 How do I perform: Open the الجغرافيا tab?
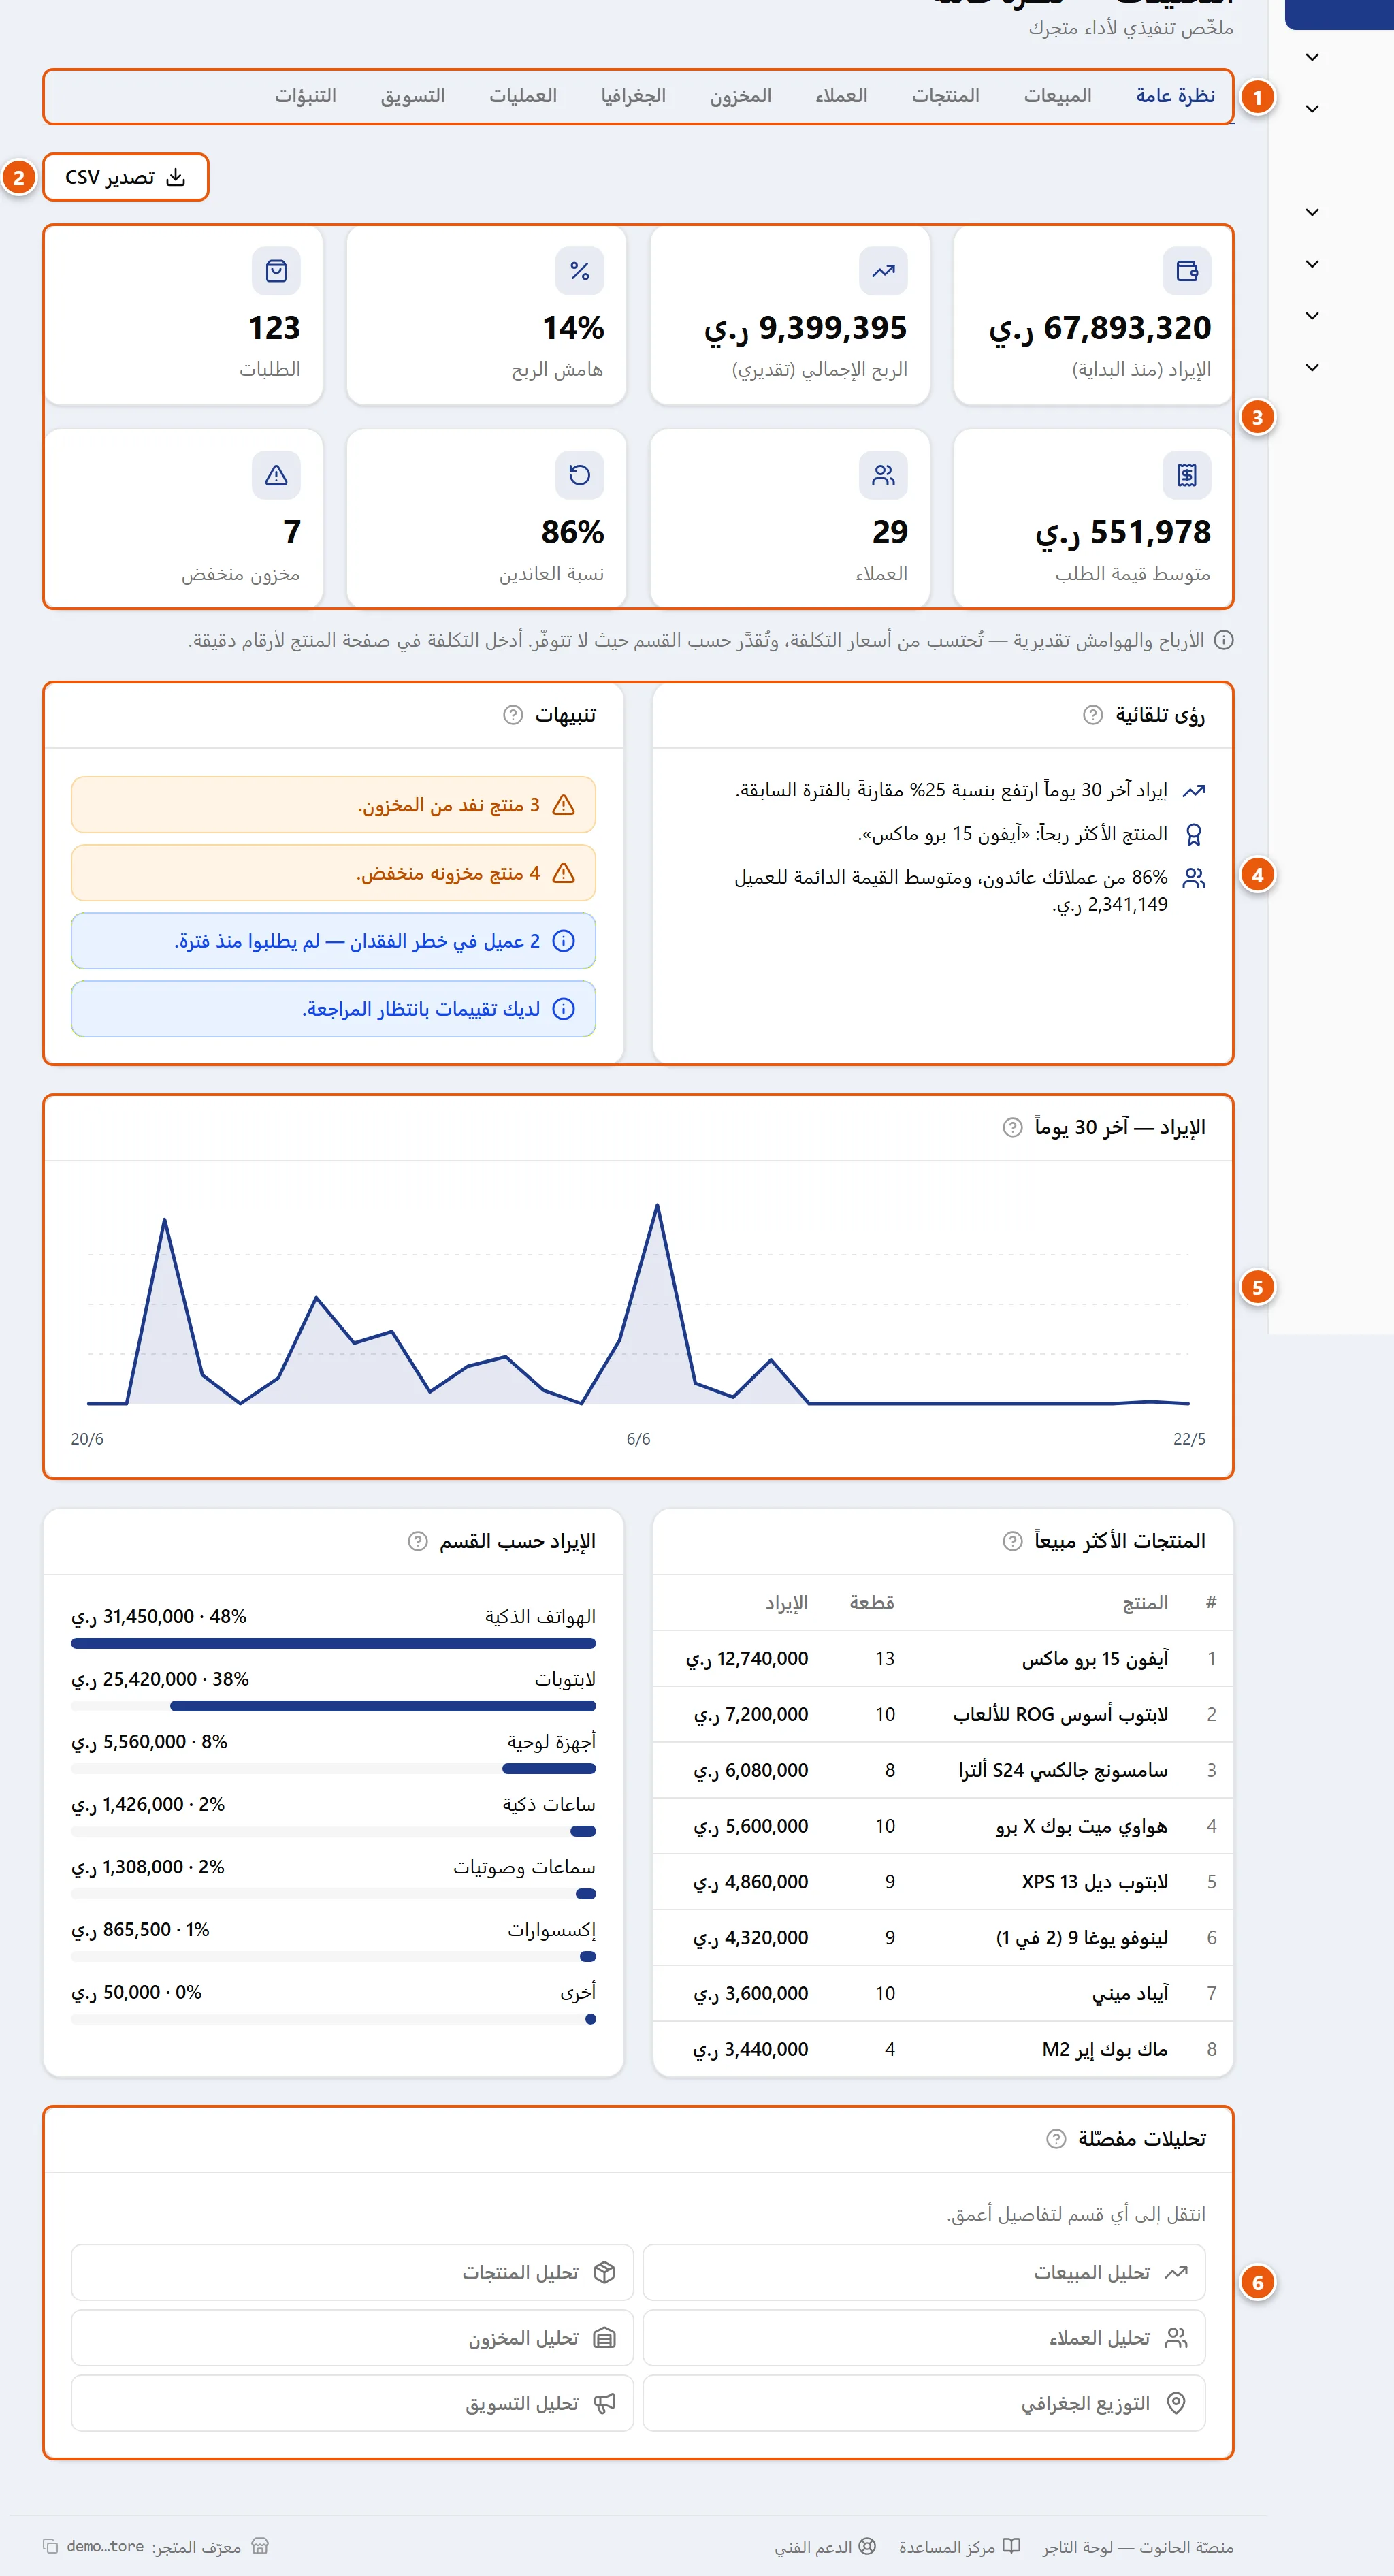point(633,96)
